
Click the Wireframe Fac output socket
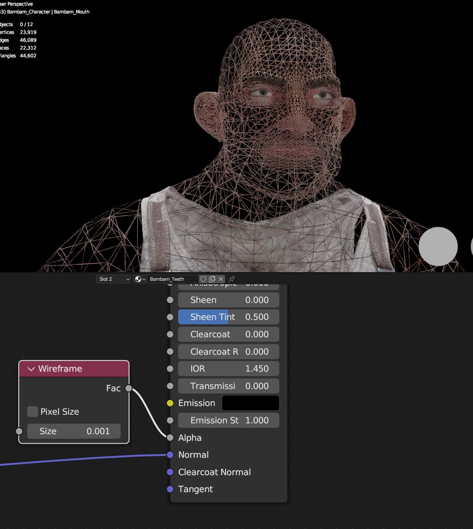(129, 388)
